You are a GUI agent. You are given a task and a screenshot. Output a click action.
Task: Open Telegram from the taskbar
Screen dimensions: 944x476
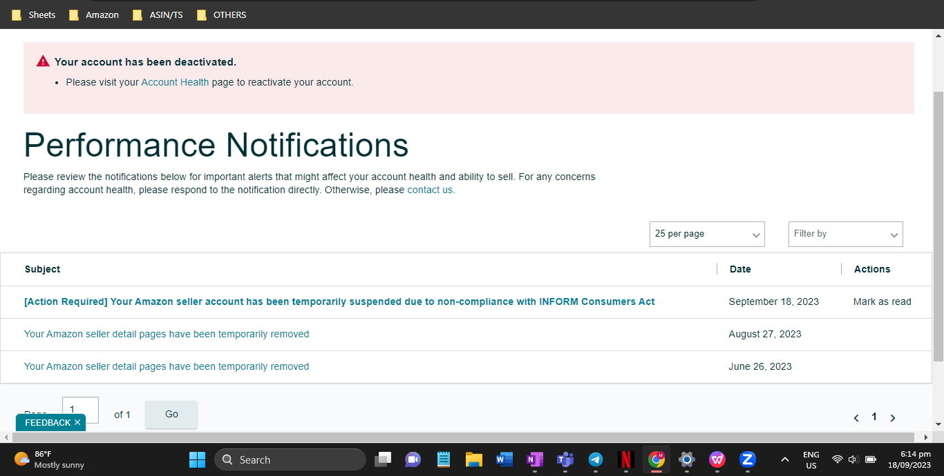596,459
